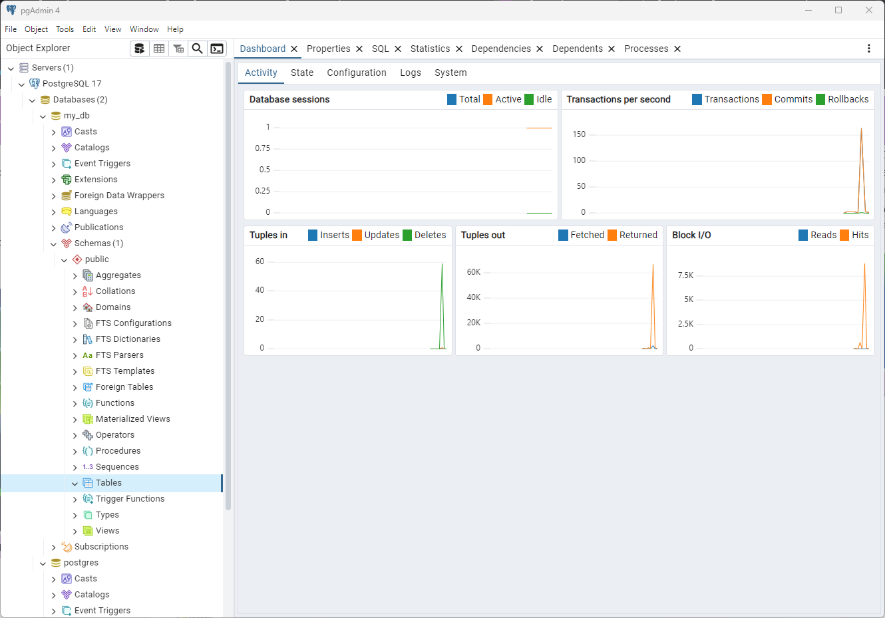885x618 pixels.
Task: Open the PSQL Tool terminal icon
Action: (217, 49)
